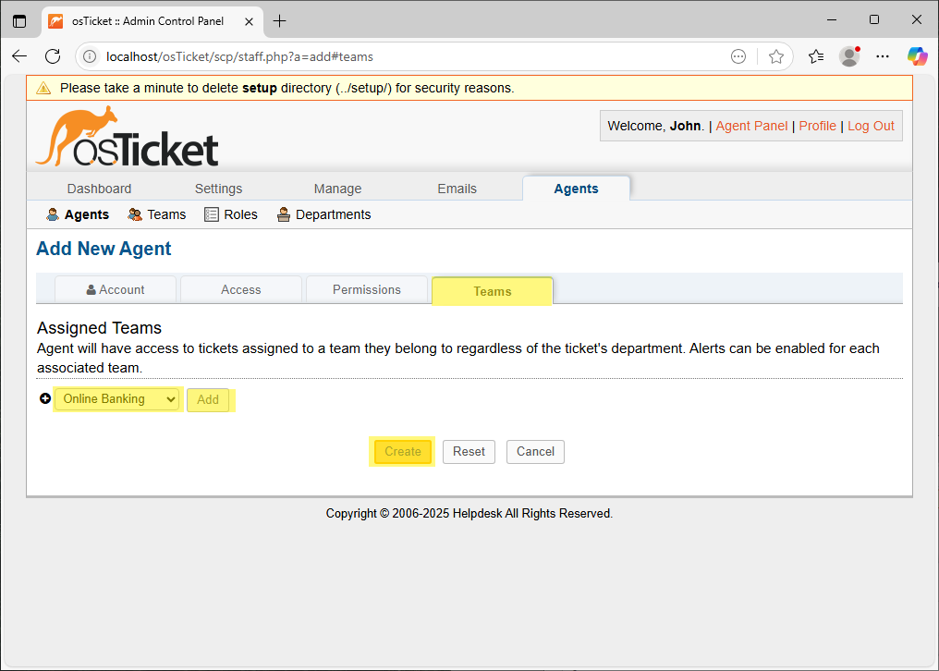Launch the Copilot icon
939x671 pixels.
click(x=918, y=56)
